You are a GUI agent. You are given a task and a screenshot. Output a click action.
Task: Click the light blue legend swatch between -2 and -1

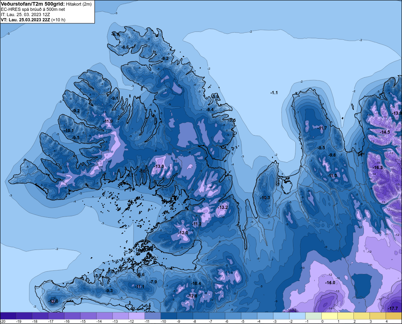(x=297, y=316)
